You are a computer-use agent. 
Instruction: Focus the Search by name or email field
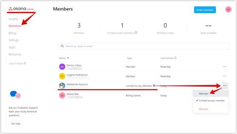(x=144, y=46)
